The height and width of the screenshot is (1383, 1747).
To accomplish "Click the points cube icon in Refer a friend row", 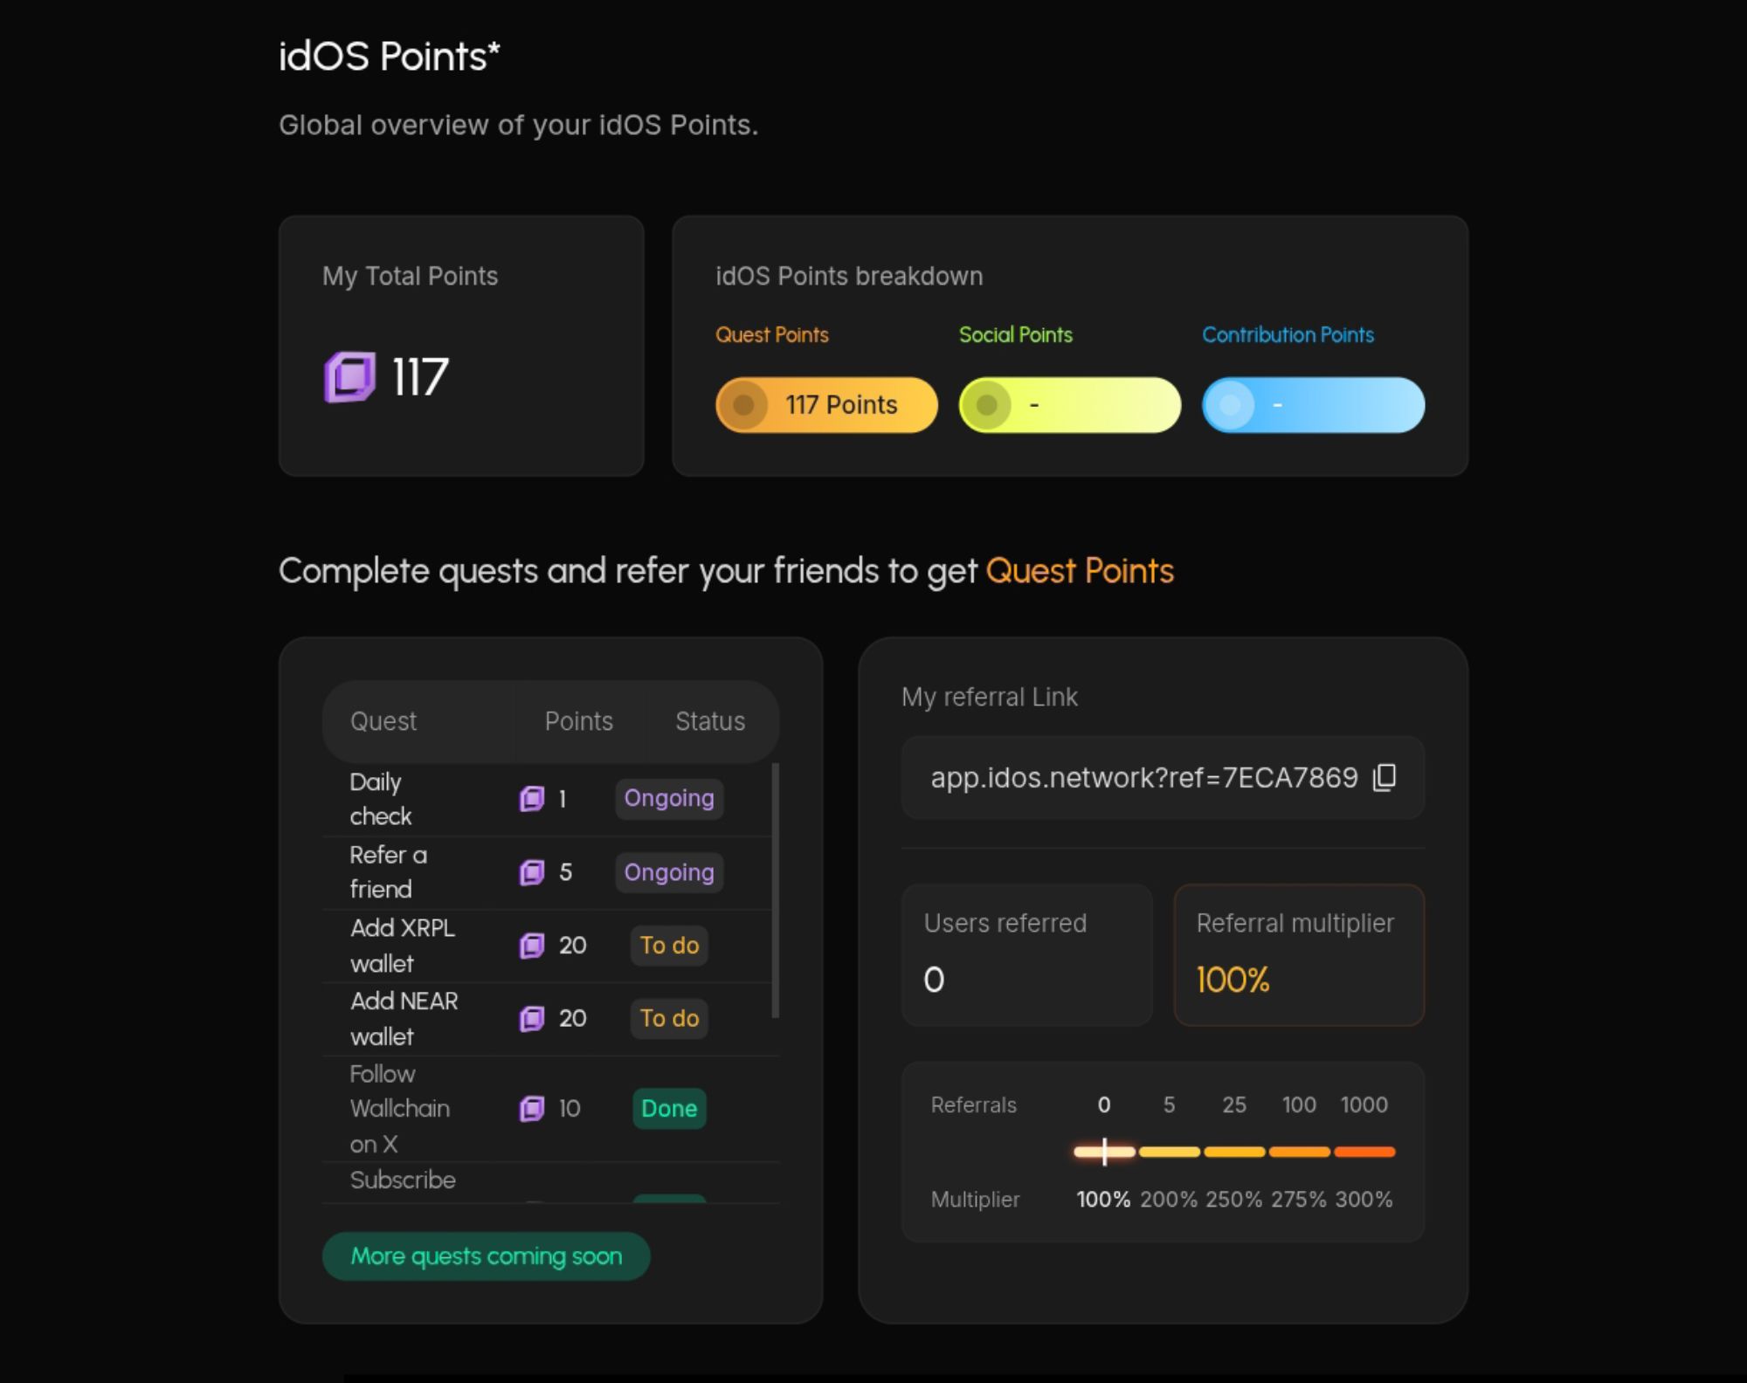I will pyautogui.click(x=531, y=872).
